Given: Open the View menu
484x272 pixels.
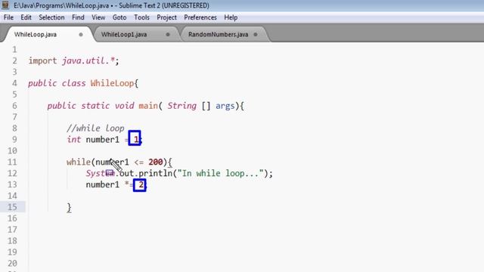Looking at the screenshot, I should click(98, 17).
